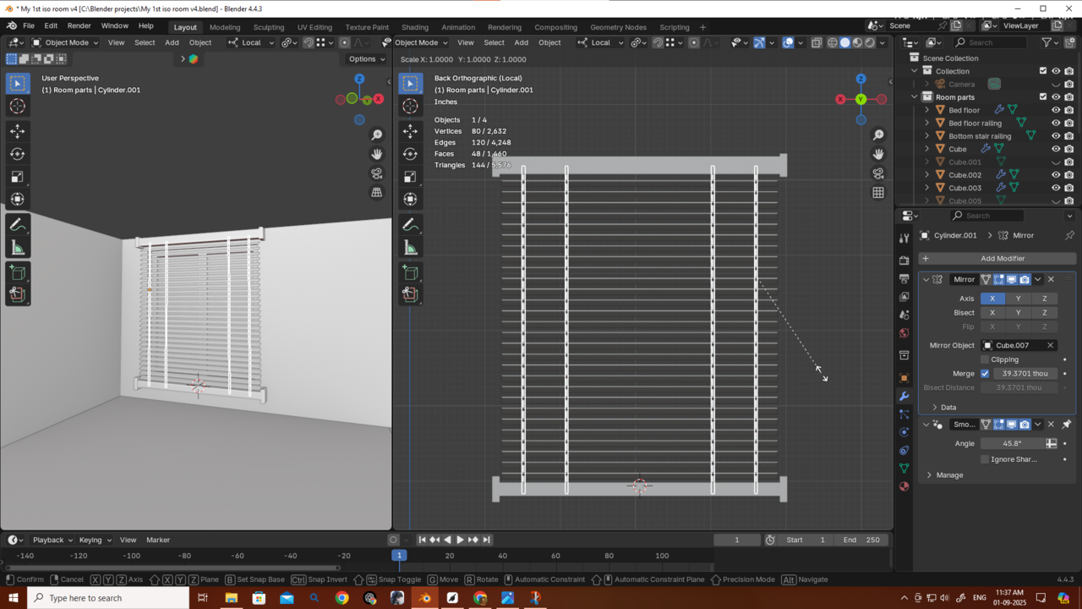1082x609 pixels.
Task: Select the Measure tool in left viewport
Action: pos(17,248)
